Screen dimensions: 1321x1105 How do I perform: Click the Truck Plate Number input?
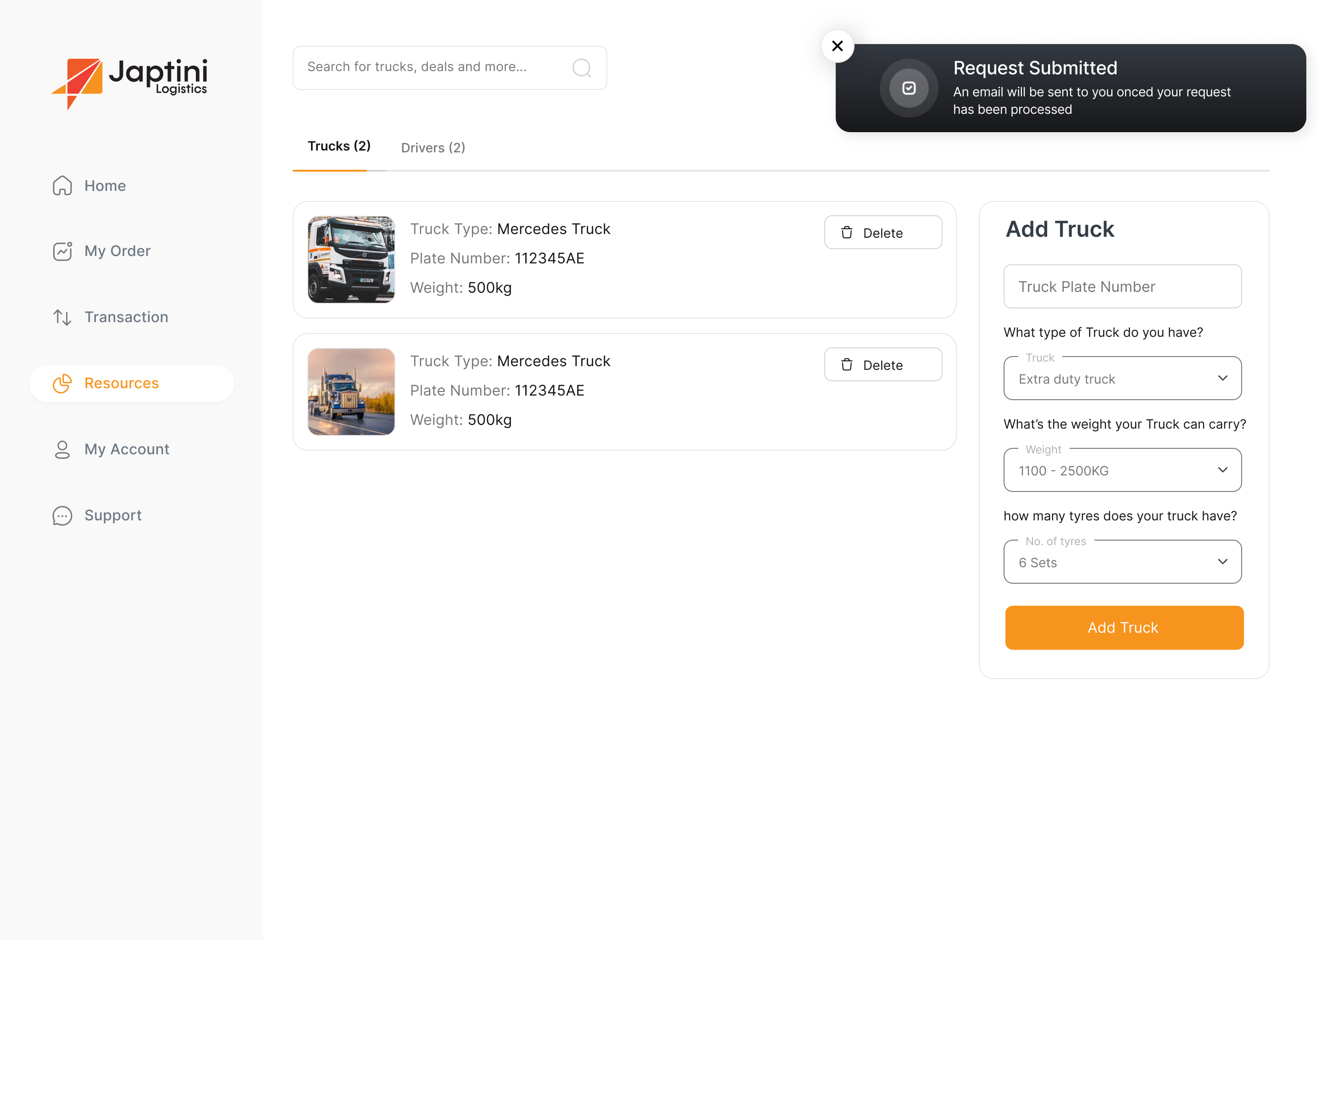(x=1123, y=286)
